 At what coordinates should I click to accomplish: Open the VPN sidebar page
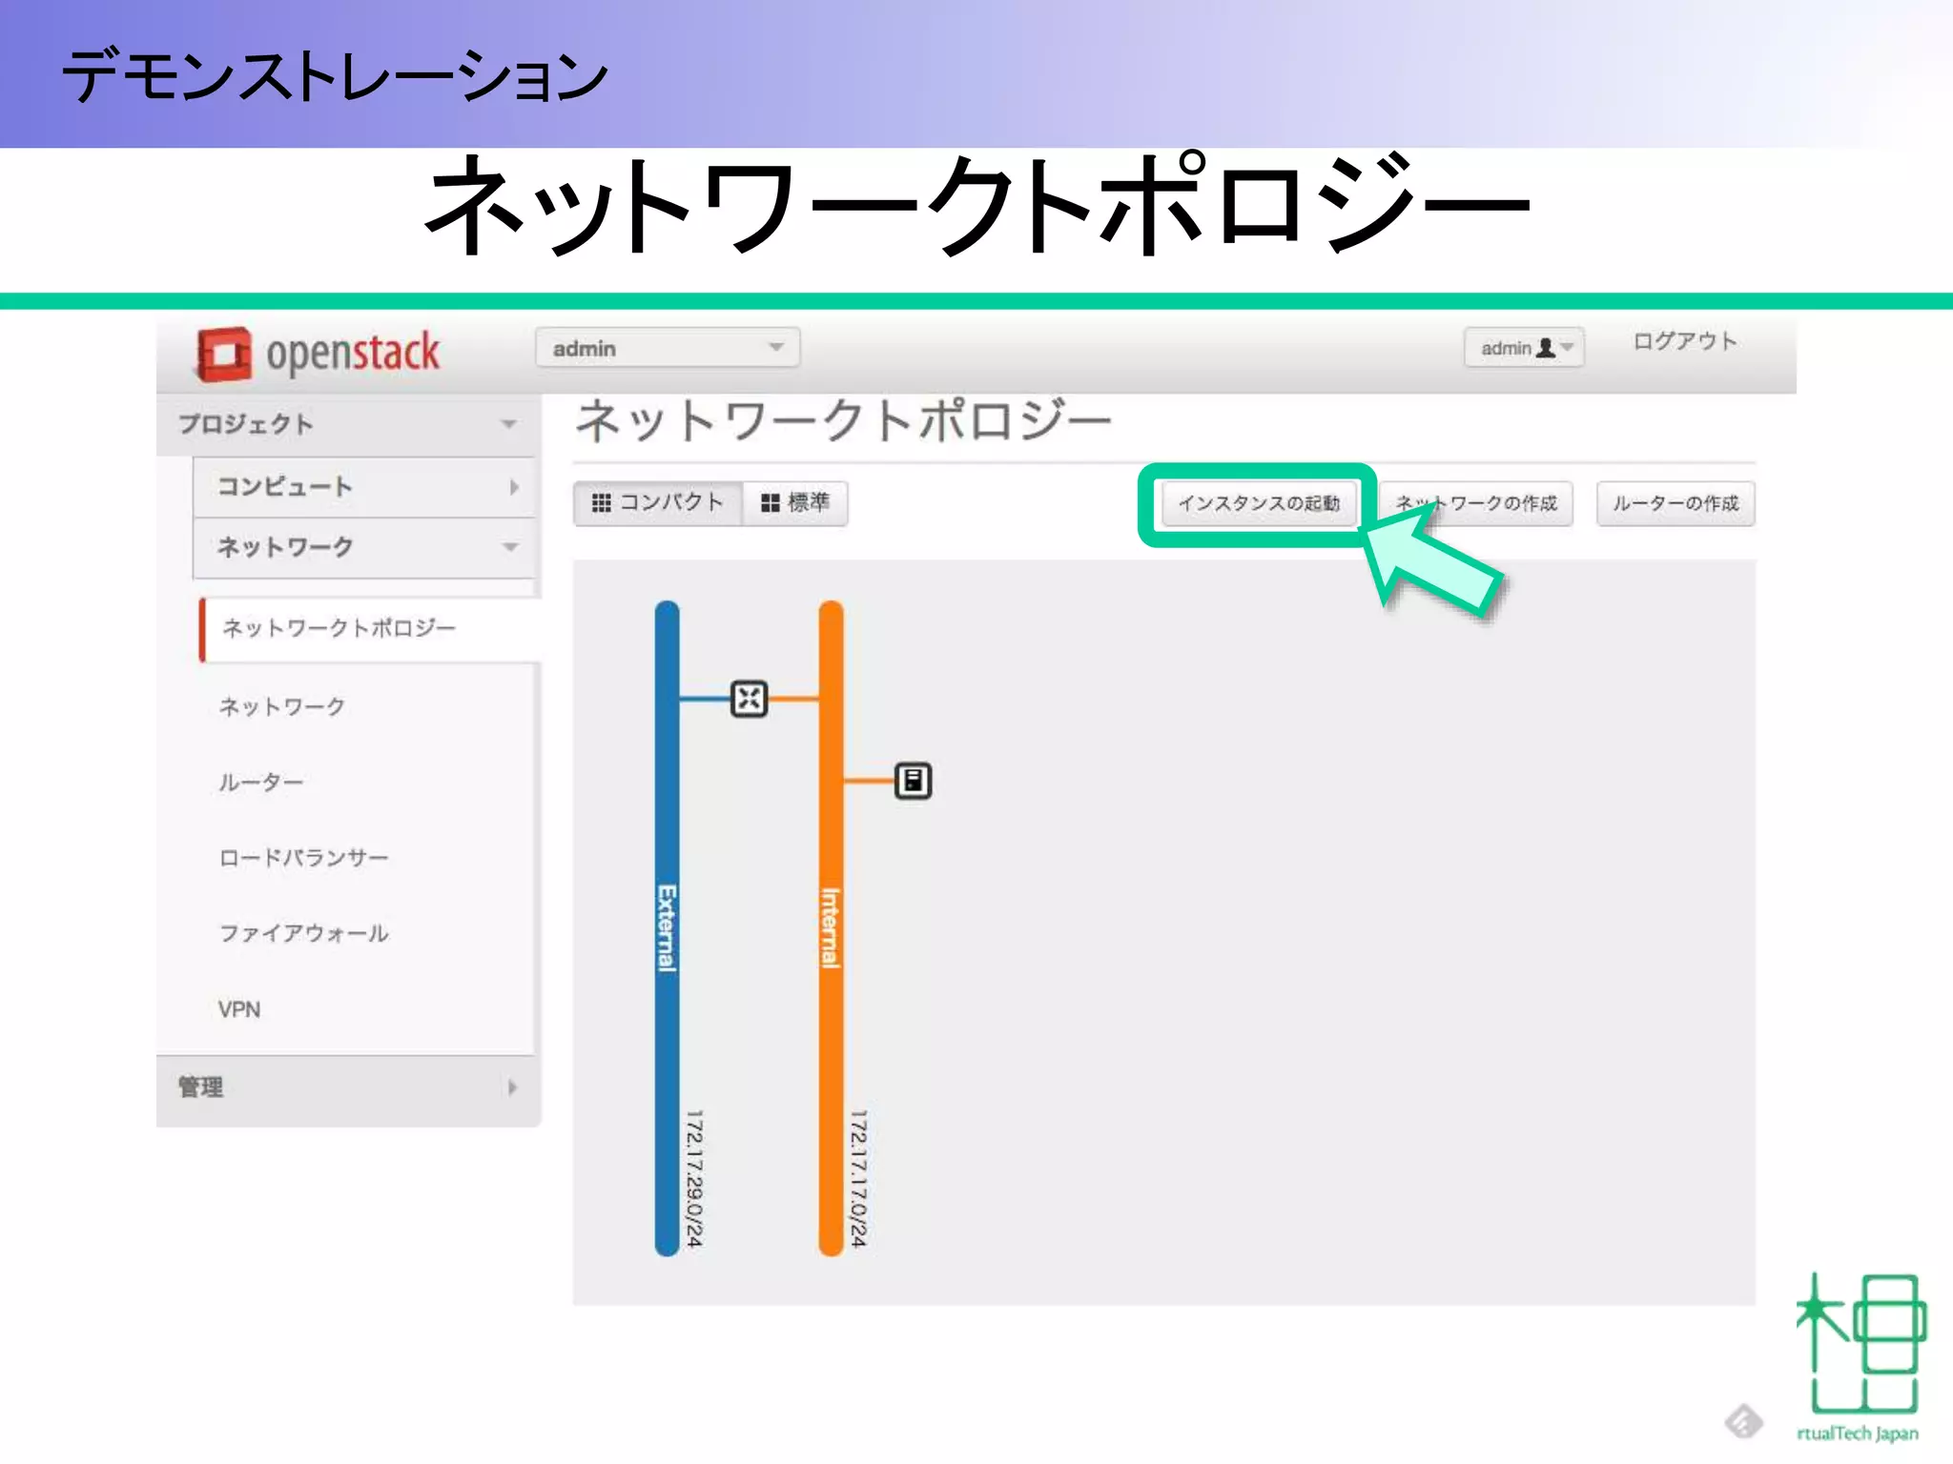[239, 1009]
